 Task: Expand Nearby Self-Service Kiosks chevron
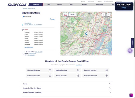(110, 88)
